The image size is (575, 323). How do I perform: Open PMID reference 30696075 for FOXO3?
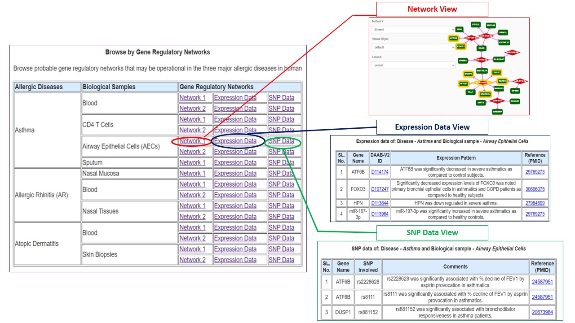pos(535,189)
